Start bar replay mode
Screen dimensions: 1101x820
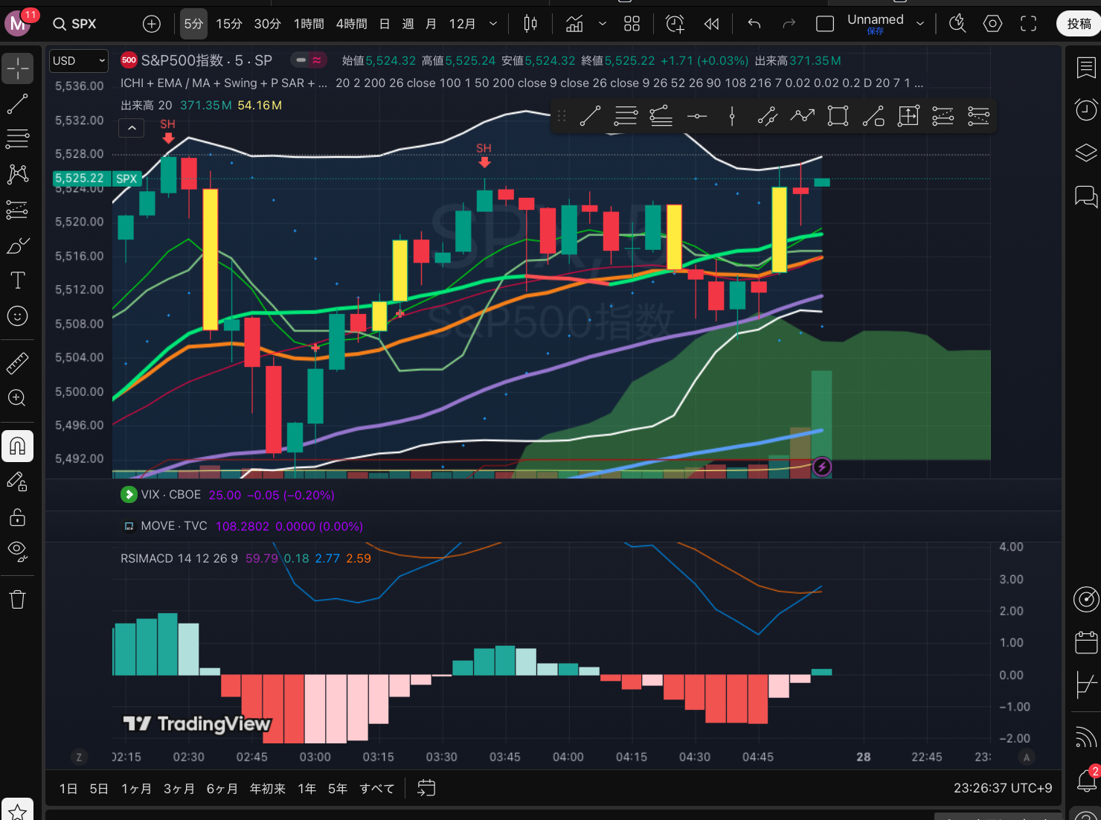[x=711, y=24]
